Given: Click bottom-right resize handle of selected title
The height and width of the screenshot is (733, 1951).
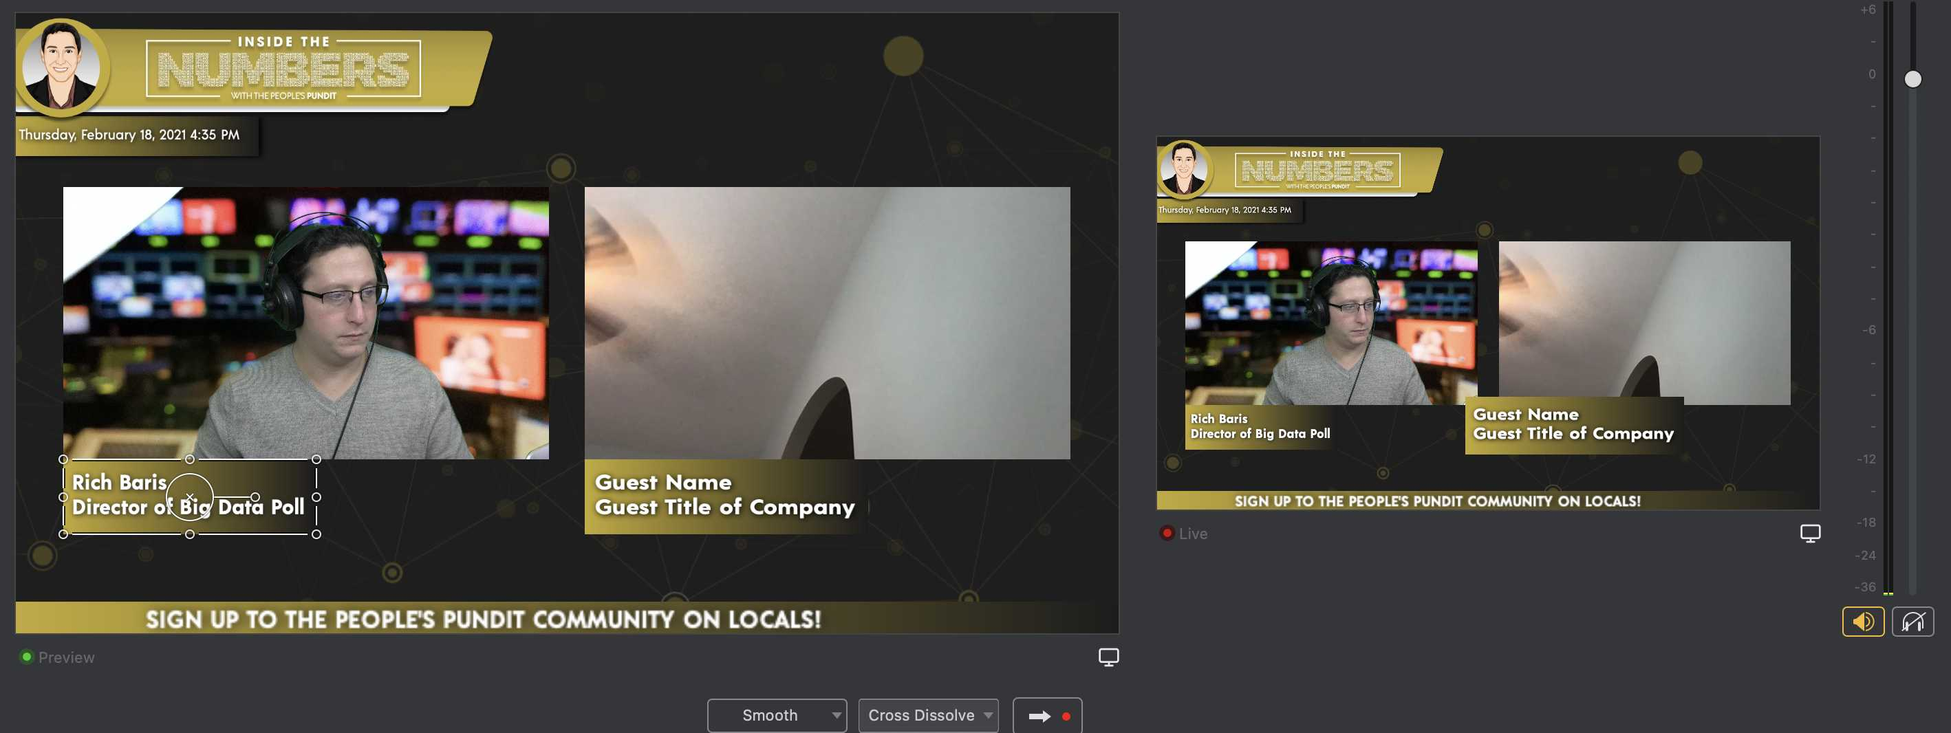Looking at the screenshot, I should (x=316, y=534).
